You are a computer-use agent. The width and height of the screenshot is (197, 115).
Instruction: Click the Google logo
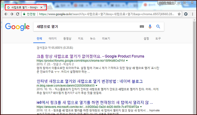[x=17, y=27]
